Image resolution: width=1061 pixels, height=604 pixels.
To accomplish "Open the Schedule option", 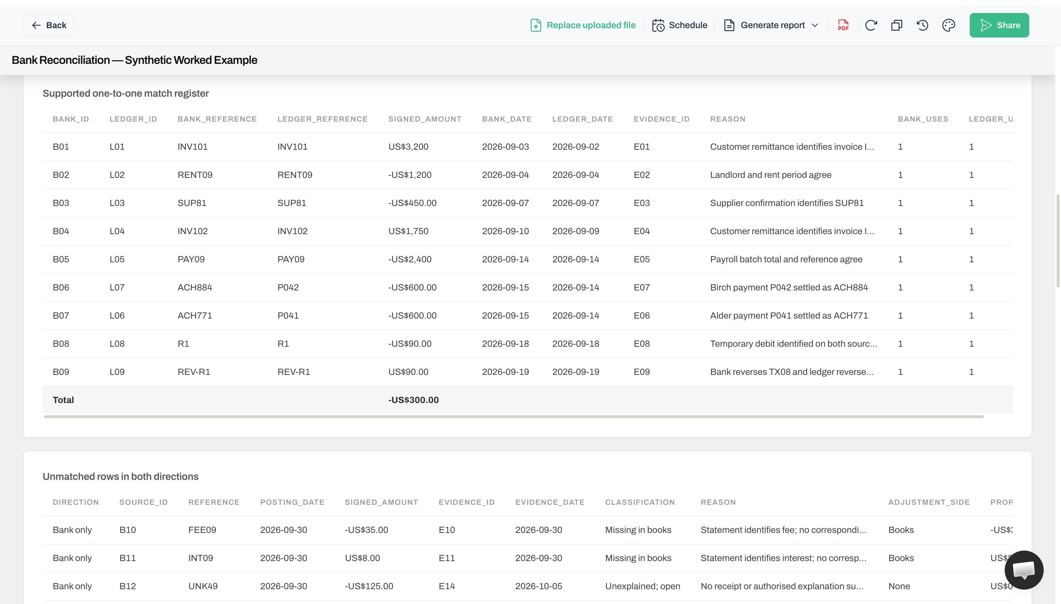I will click(x=680, y=25).
